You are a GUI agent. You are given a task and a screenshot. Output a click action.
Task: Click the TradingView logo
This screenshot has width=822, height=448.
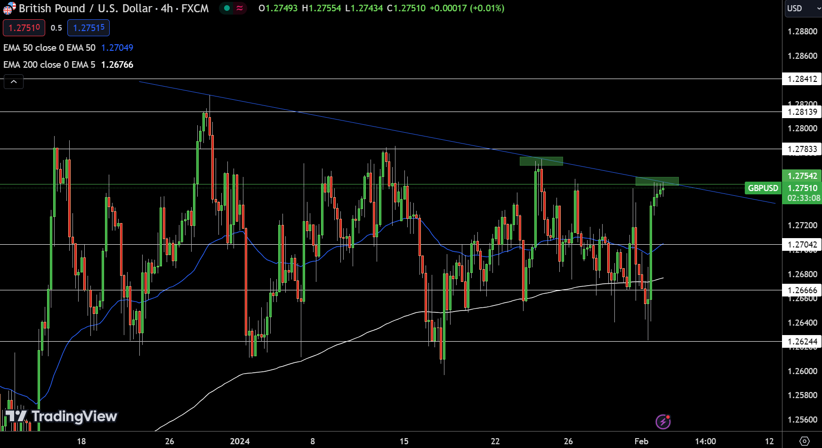(x=61, y=416)
